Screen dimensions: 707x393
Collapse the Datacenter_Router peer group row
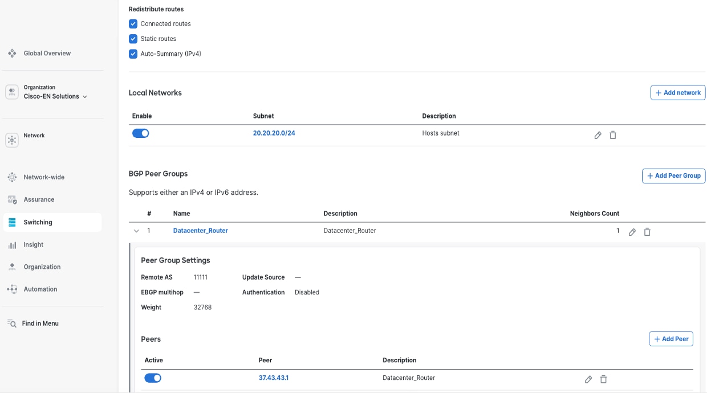[x=136, y=231]
